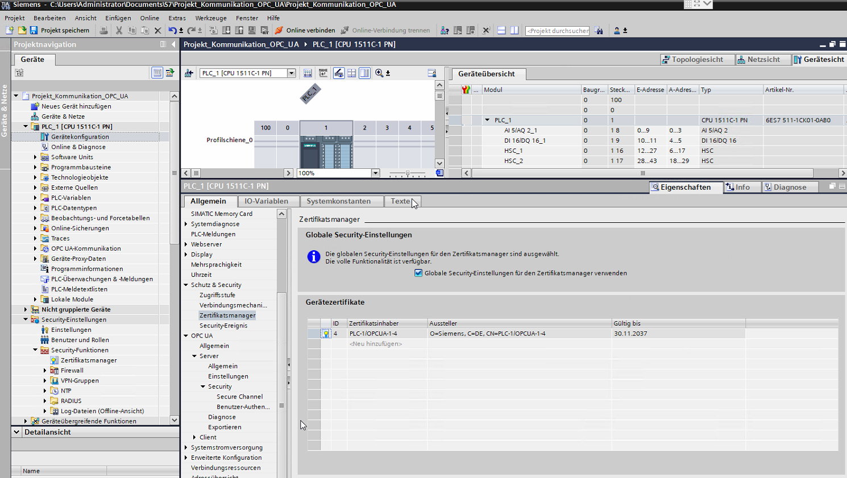Click the blue info icon in Globale Security-Einstellungen
This screenshot has height=478, width=847.
click(313, 257)
